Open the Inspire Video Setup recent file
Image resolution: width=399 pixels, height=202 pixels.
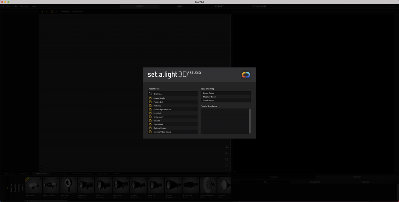173,132
